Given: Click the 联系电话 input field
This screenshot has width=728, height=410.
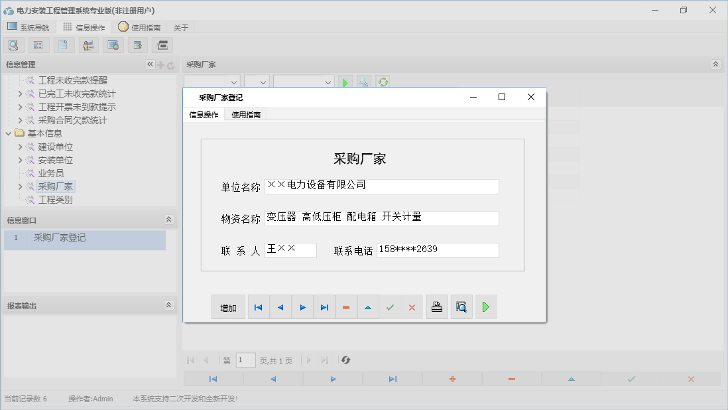Looking at the screenshot, I should click(x=438, y=250).
